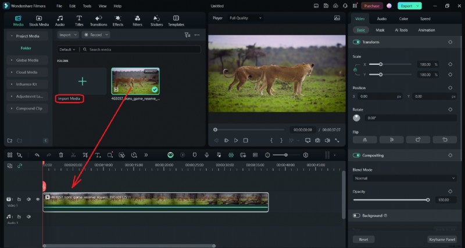
Task: Click the marker shield icon in timeline toolbar
Action: pos(195,155)
